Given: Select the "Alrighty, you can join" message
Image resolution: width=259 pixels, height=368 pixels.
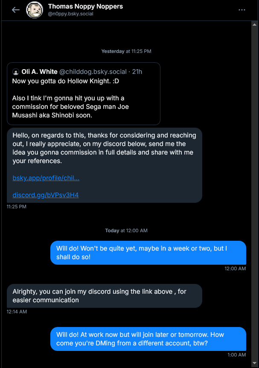Looking at the screenshot, I should coord(105,295).
